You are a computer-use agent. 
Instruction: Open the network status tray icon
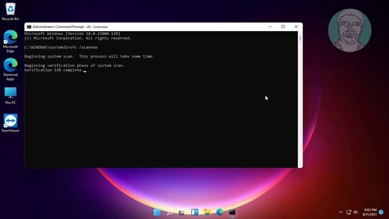pos(348,212)
